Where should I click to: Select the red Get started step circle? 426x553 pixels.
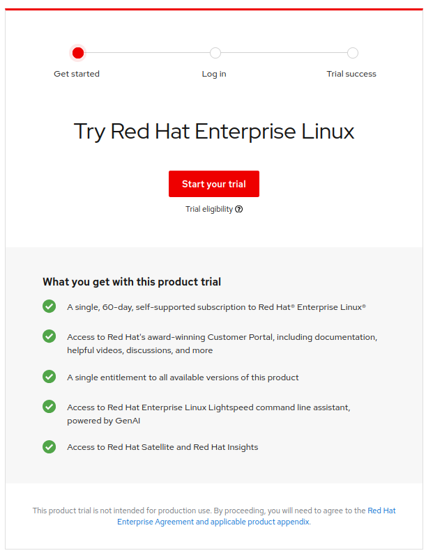click(x=78, y=53)
